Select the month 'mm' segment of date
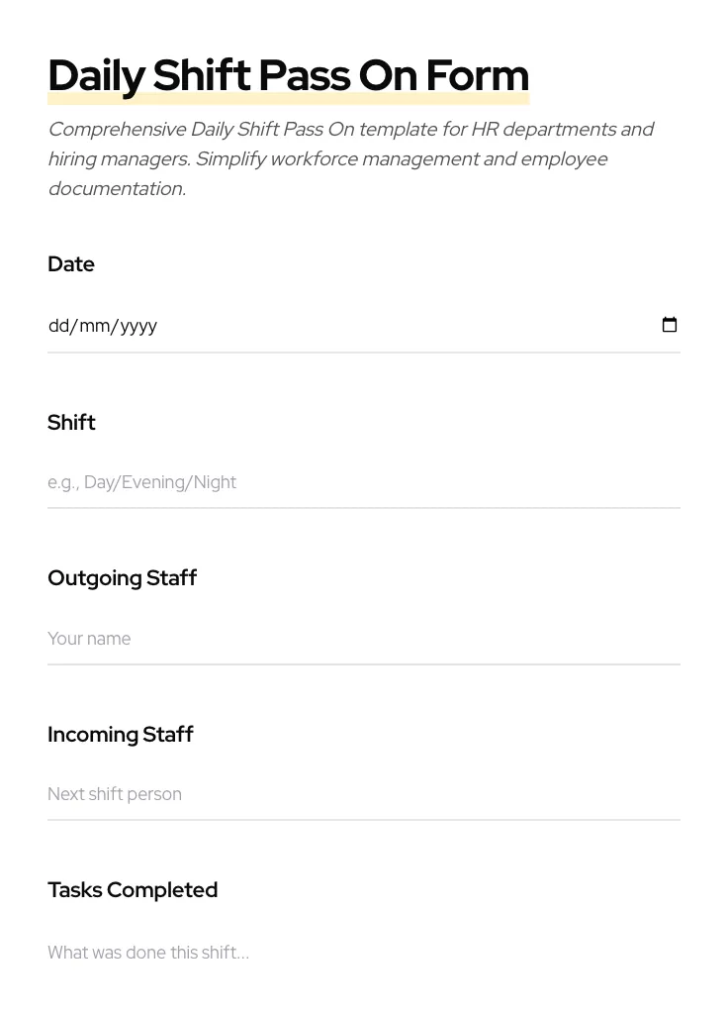 94,326
